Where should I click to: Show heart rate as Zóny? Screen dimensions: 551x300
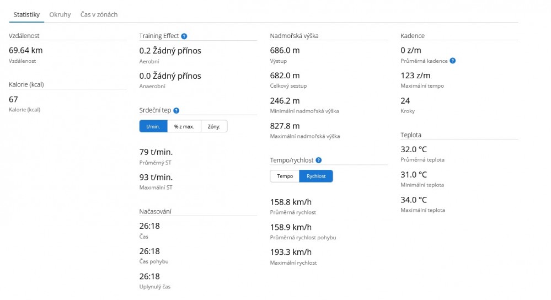click(214, 126)
